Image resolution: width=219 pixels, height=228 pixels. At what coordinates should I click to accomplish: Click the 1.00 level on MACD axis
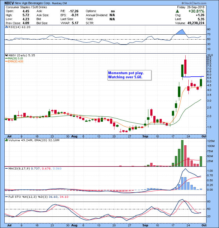[210, 171]
